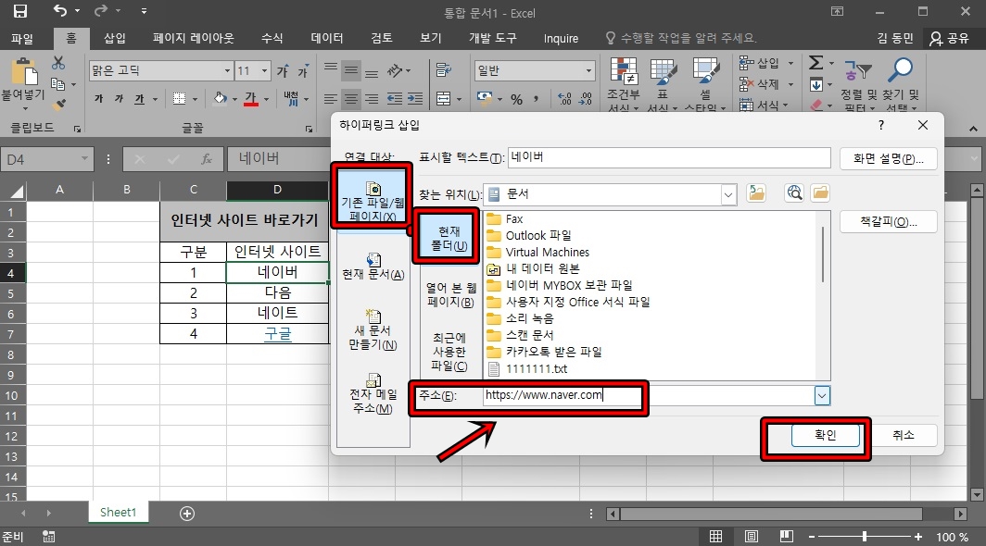Click the Wrap Text icon

(444, 69)
